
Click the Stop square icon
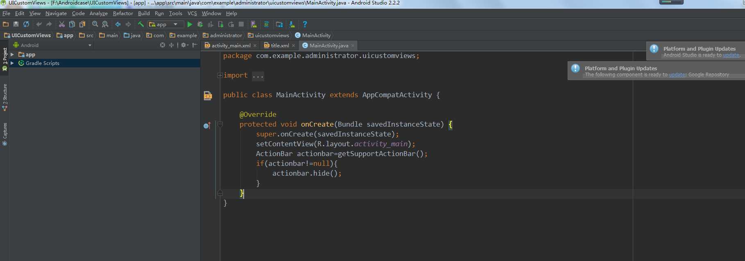241,24
